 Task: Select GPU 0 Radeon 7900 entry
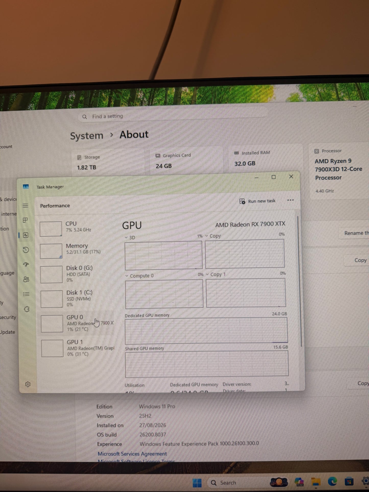pyautogui.click(x=78, y=323)
